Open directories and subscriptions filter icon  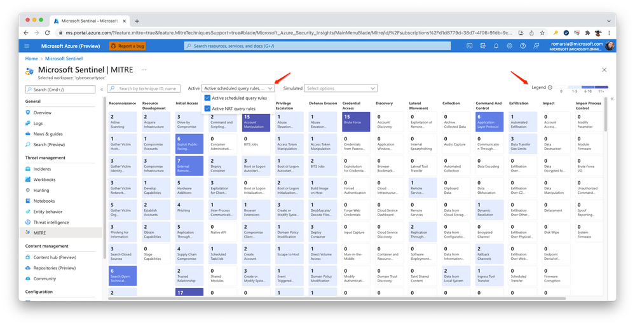[482, 46]
